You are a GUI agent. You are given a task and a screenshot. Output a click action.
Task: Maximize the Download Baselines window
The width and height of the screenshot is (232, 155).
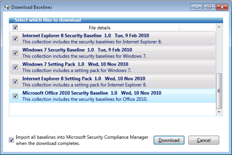[x=209, y=7]
